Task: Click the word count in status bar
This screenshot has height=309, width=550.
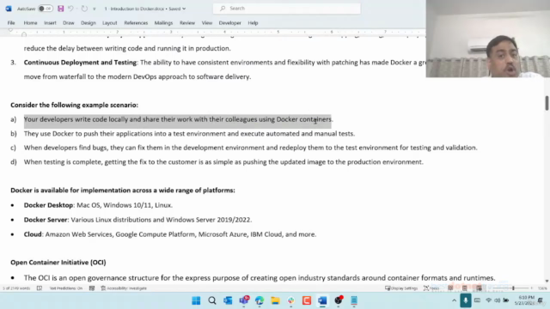Action: [16, 288]
